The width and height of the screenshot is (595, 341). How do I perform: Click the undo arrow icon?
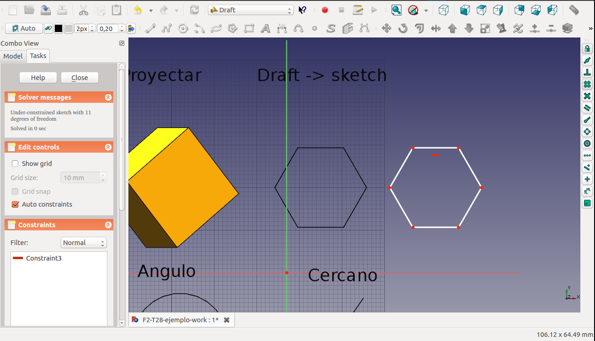(138, 10)
